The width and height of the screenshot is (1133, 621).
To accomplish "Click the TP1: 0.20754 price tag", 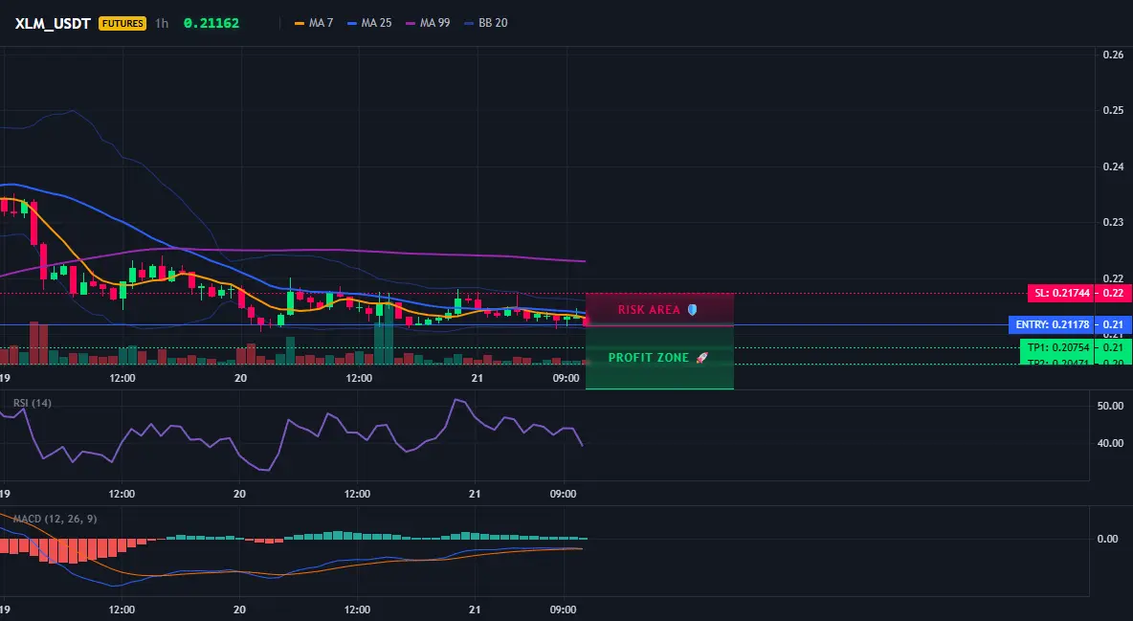I will coord(1057,347).
